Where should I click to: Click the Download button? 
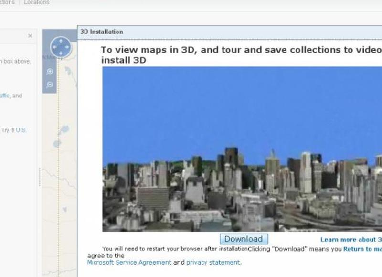coord(244,239)
